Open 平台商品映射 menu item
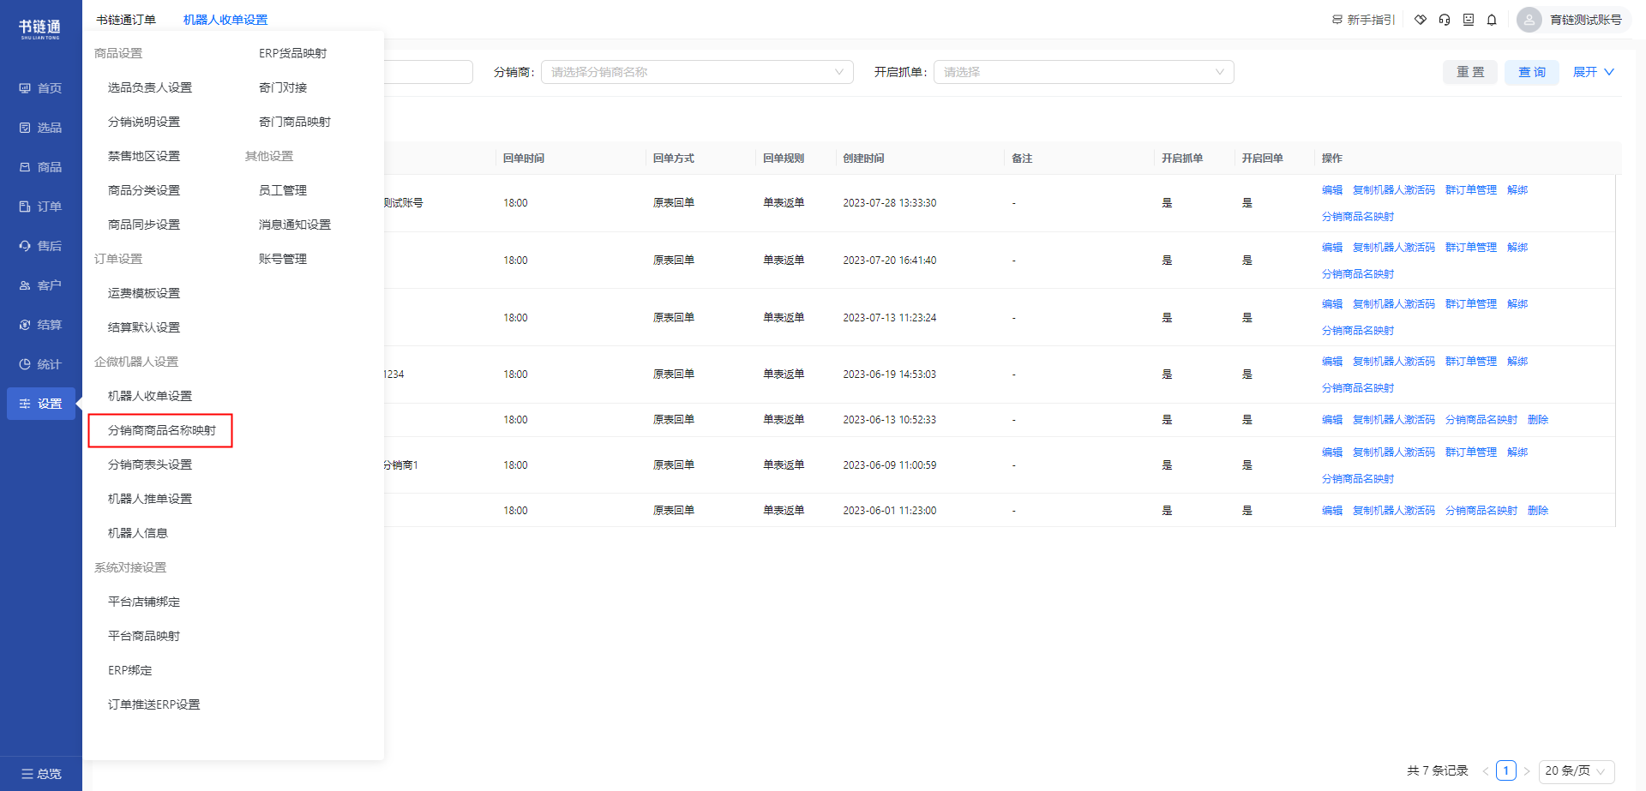 pyautogui.click(x=144, y=636)
